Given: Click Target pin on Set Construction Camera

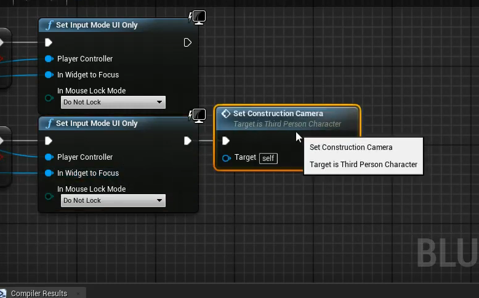Looking at the screenshot, I should click(226, 158).
